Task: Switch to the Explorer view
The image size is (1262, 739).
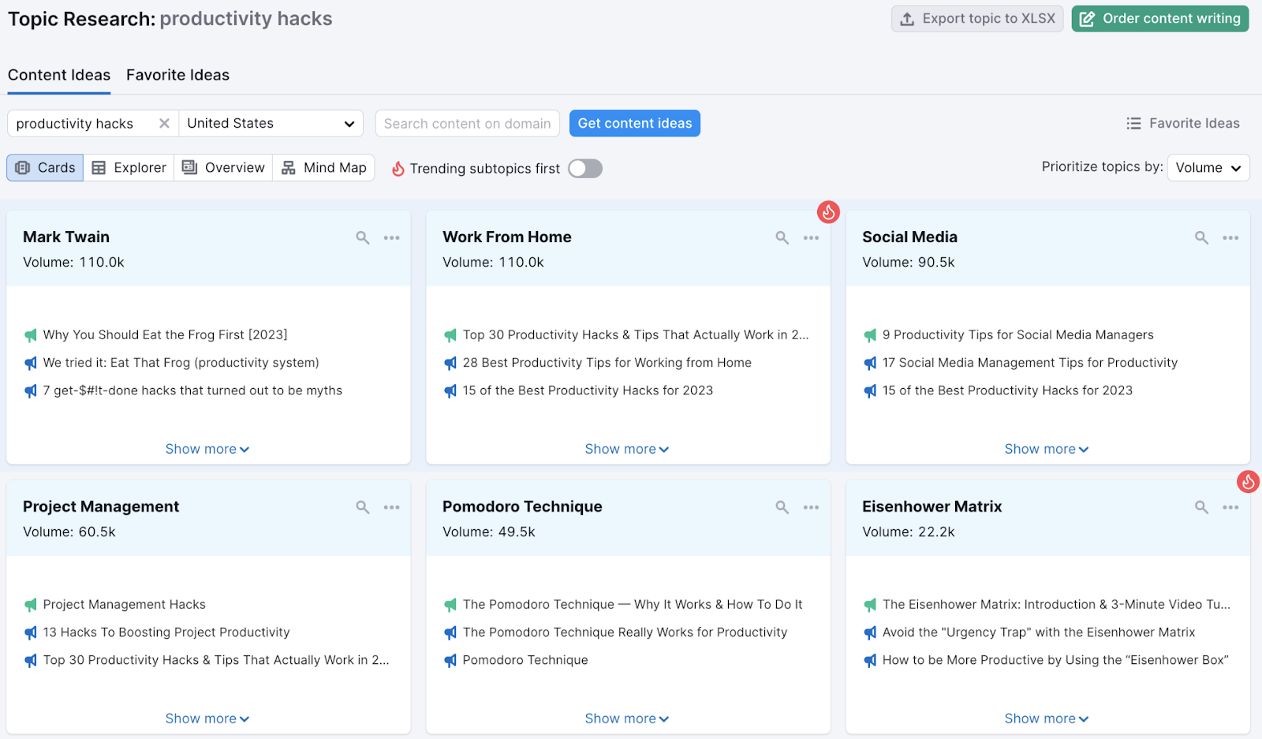Action: coord(129,167)
